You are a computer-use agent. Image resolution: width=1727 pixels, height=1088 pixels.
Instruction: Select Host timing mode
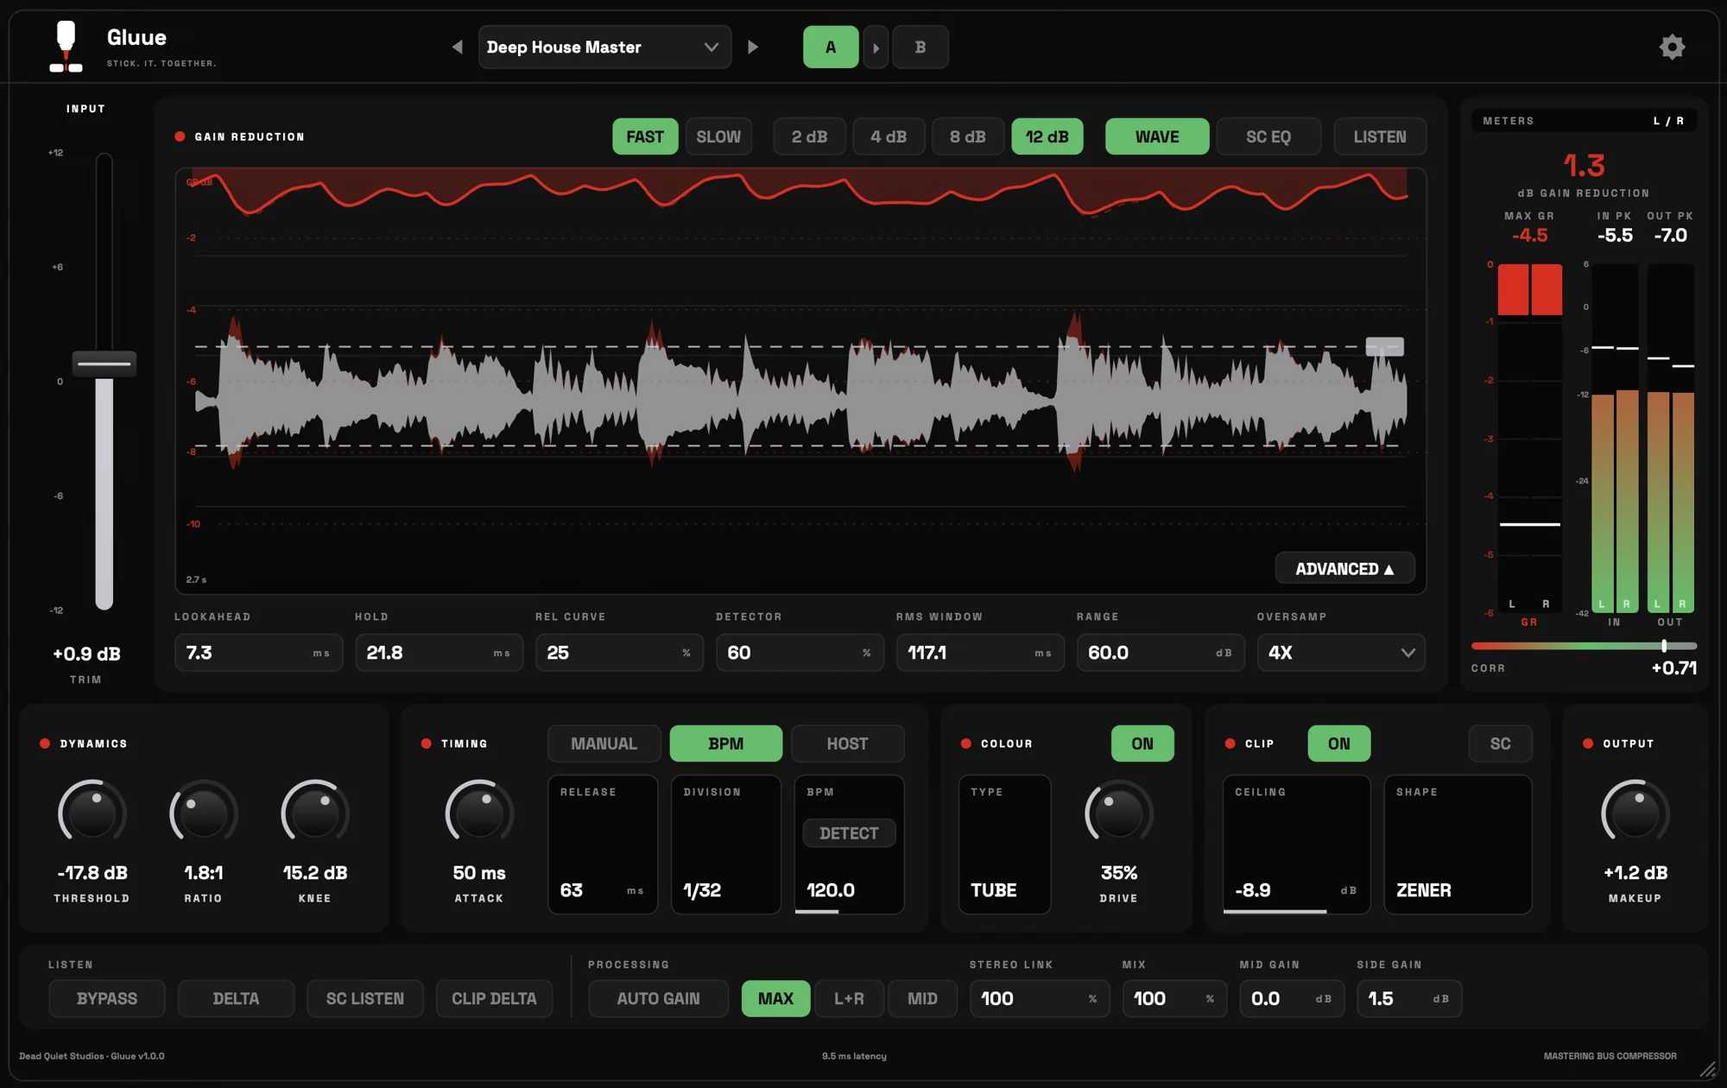tap(847, 743)
